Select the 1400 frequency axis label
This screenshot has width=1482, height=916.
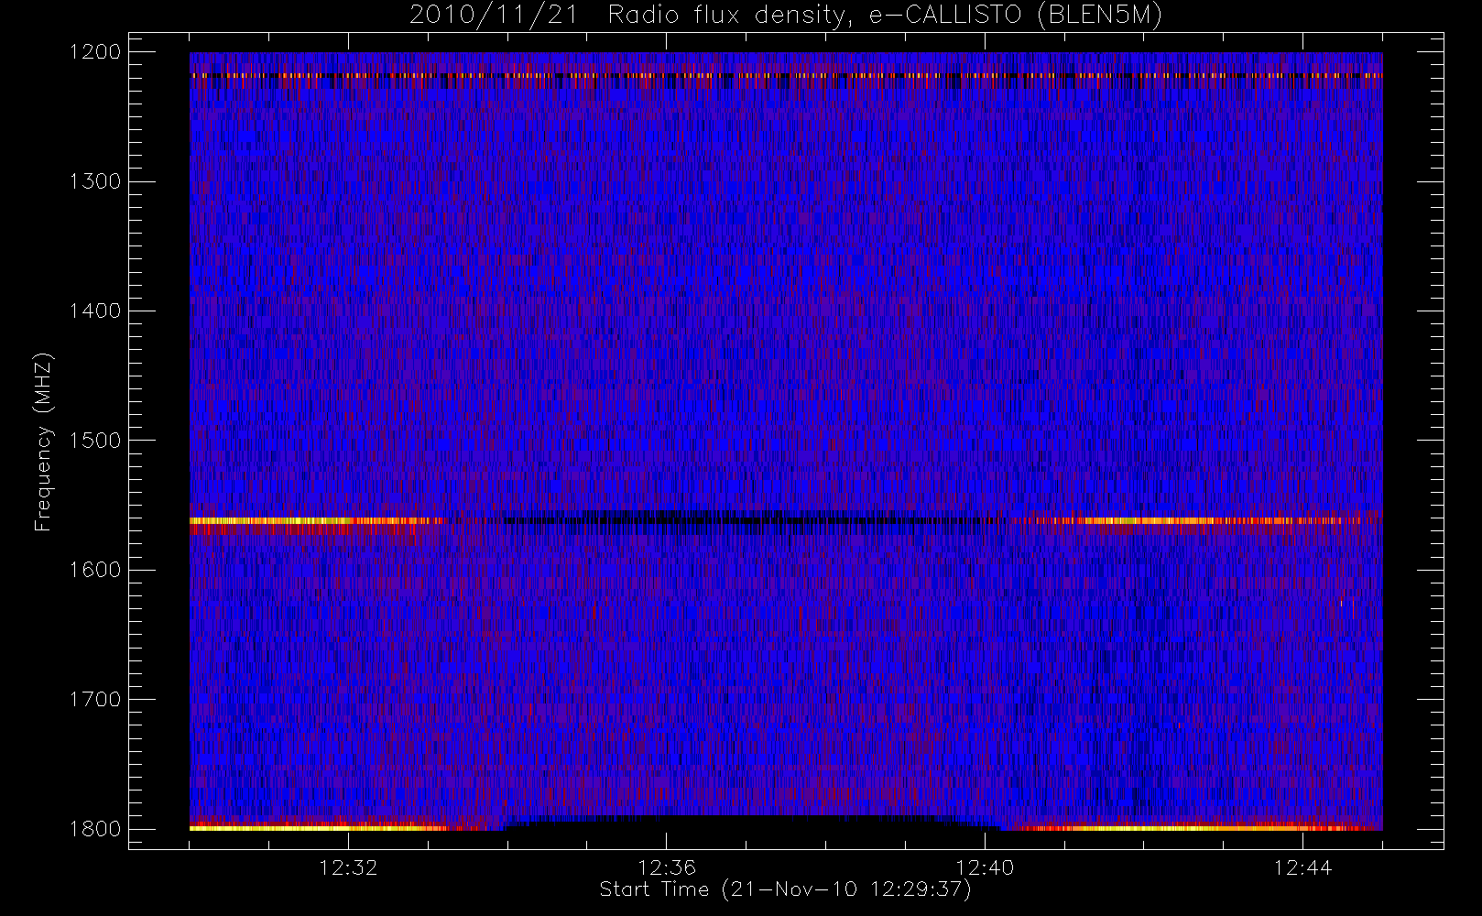coord(95,311)
